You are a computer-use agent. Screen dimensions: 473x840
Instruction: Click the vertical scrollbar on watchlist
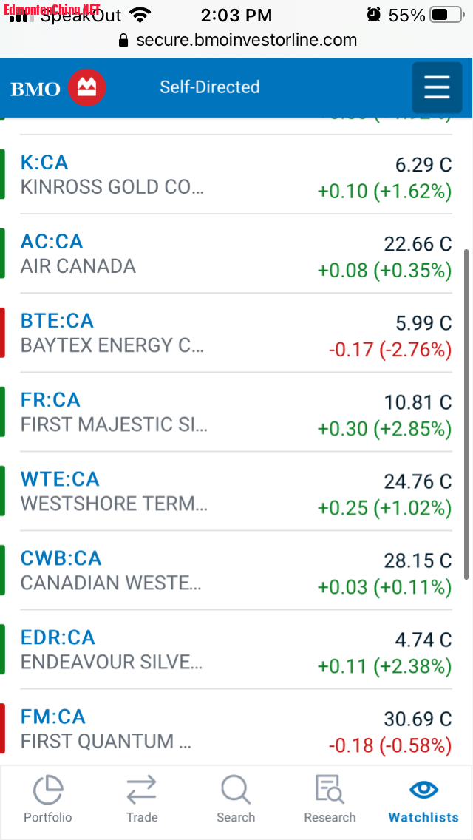[466, 414]
